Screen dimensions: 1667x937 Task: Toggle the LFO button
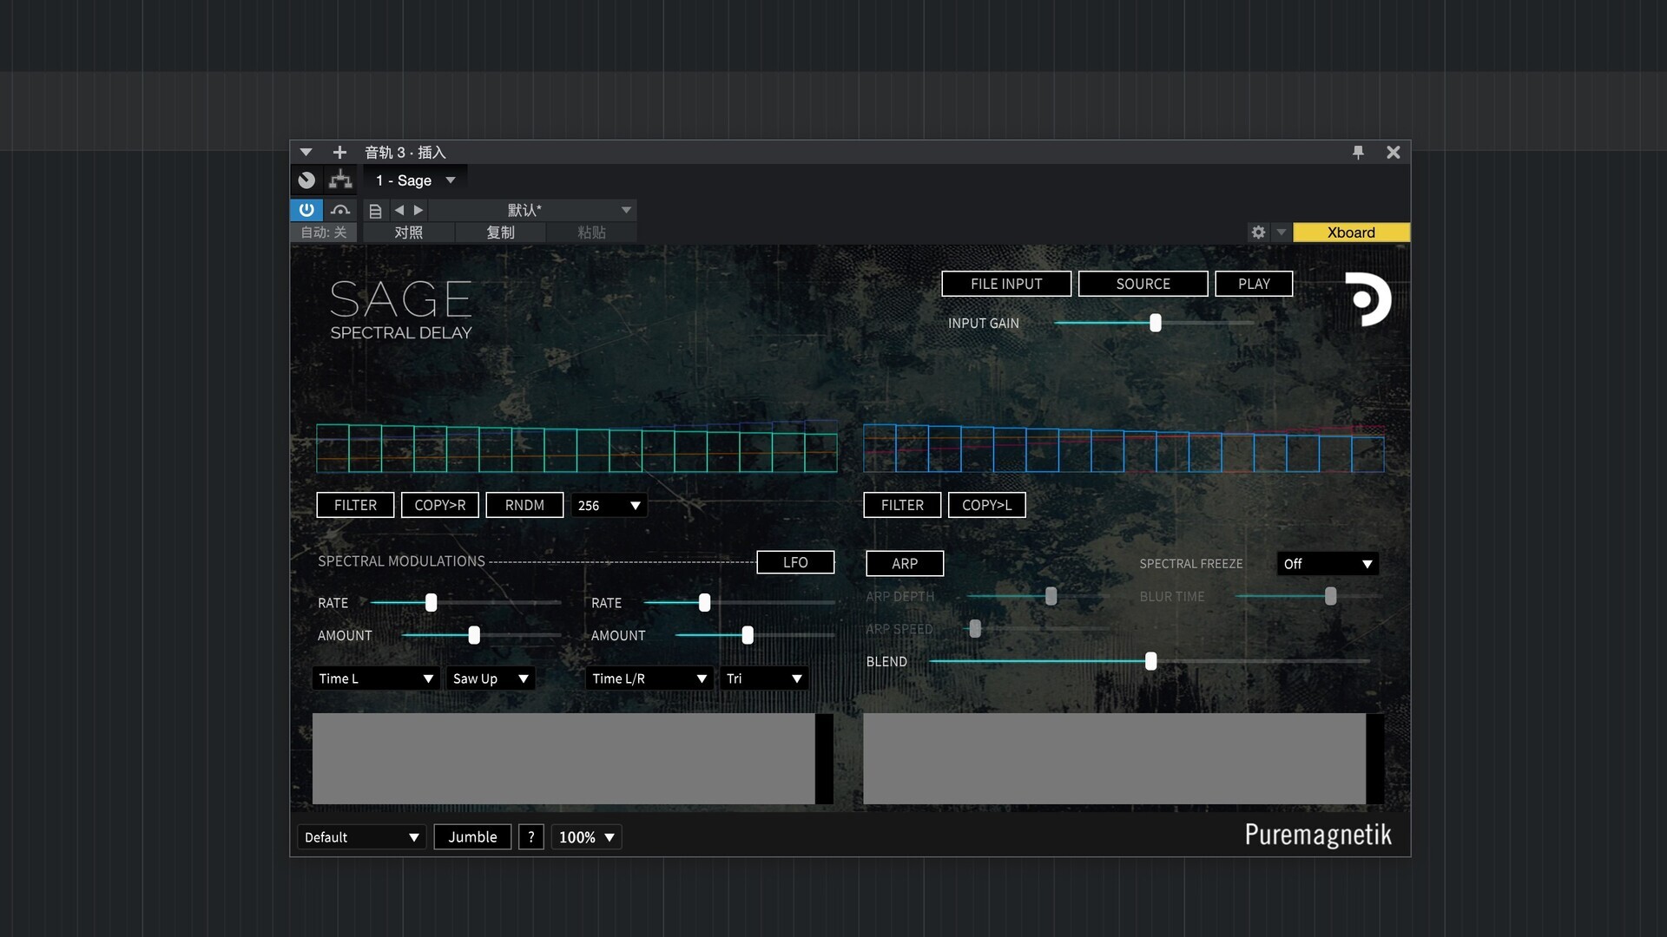[795, 562]
